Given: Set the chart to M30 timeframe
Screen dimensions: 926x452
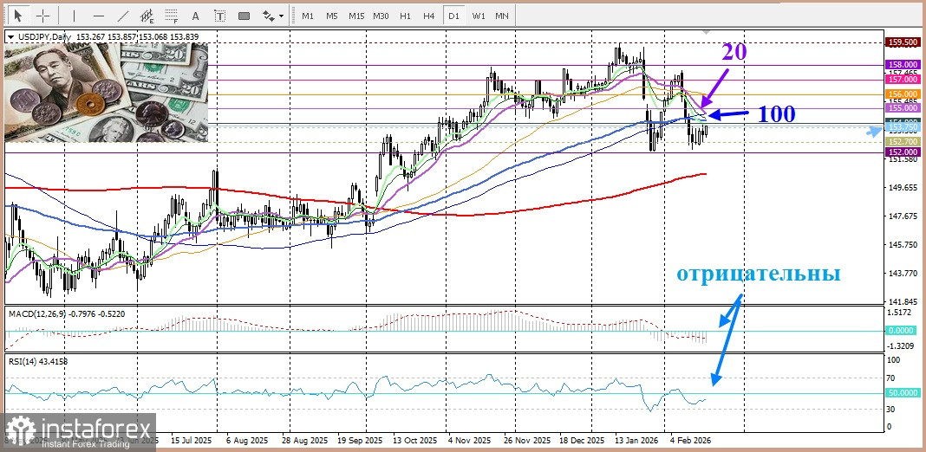Looking at the screenshot, I should pos(381,16).
